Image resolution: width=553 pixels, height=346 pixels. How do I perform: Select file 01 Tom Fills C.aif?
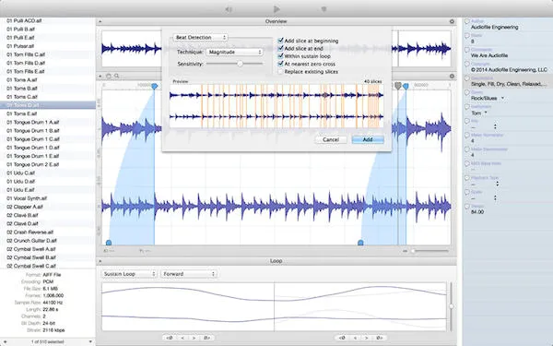click(48, 54)
